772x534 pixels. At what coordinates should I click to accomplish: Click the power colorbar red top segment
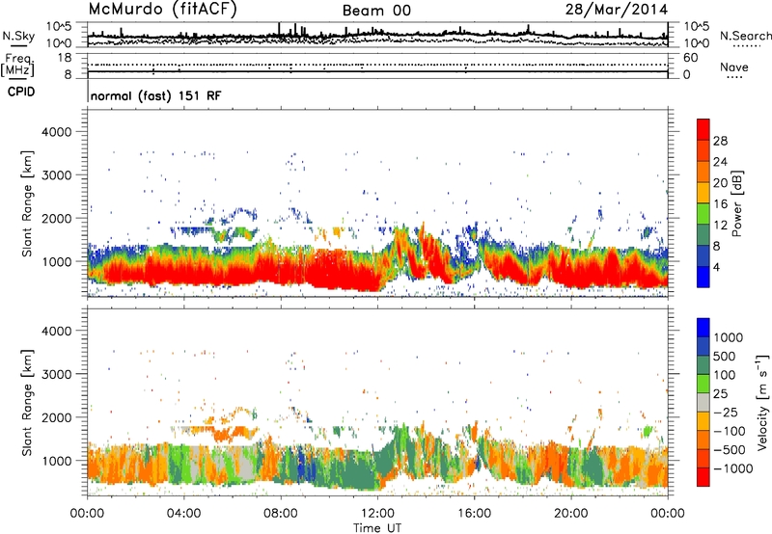point(703,129)
